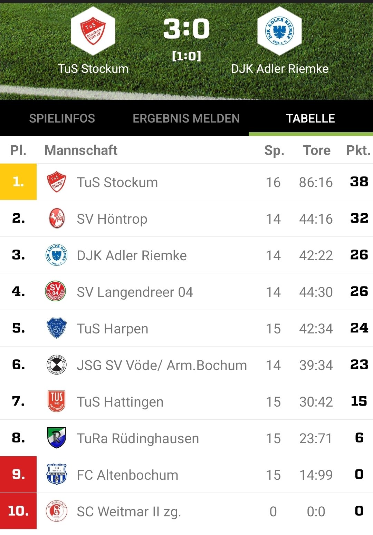373x535 pixels.
Task: Tap the 3:0 match score
Action: (x=186, y=29)
